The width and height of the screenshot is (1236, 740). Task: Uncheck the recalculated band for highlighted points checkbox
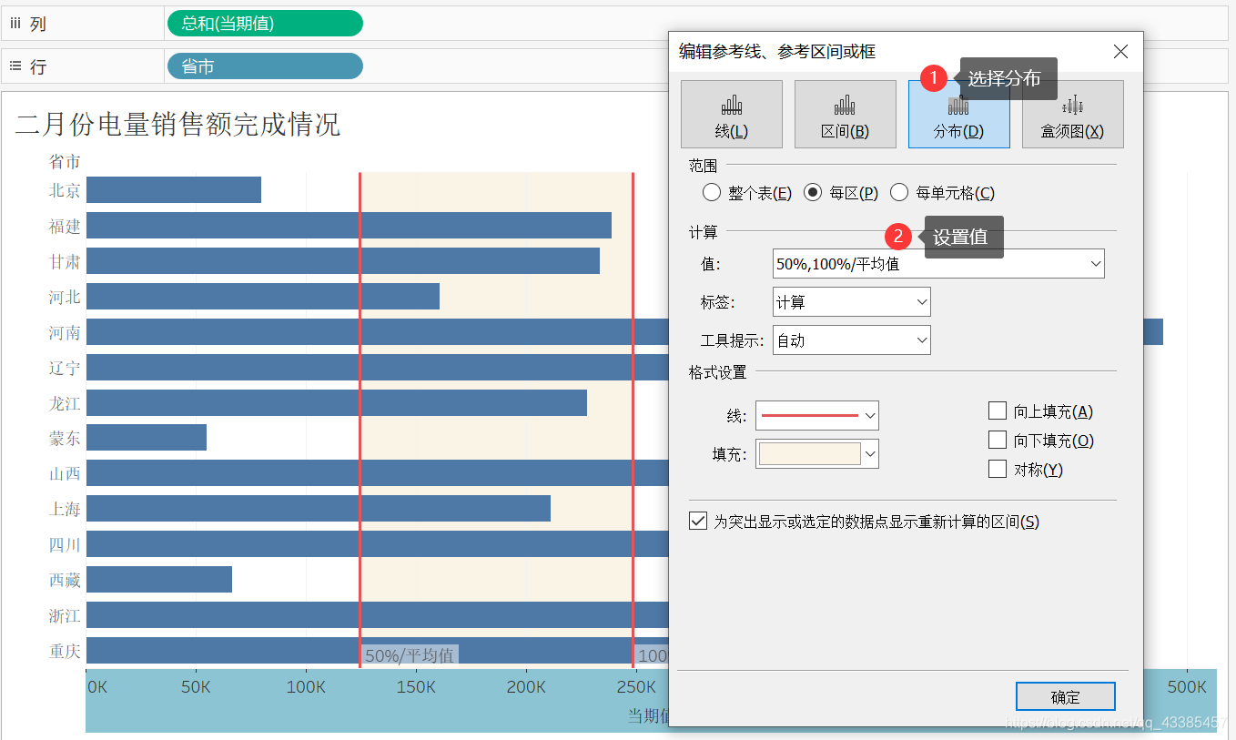pos(698,522)
